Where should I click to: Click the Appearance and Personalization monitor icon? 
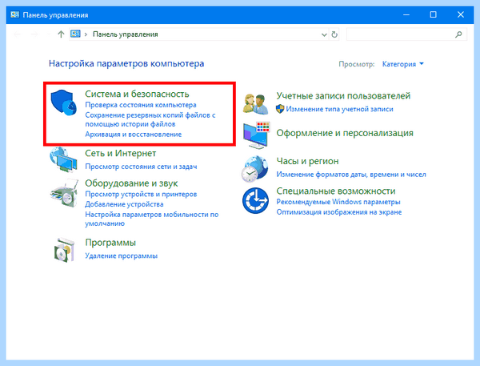(257, 135)
